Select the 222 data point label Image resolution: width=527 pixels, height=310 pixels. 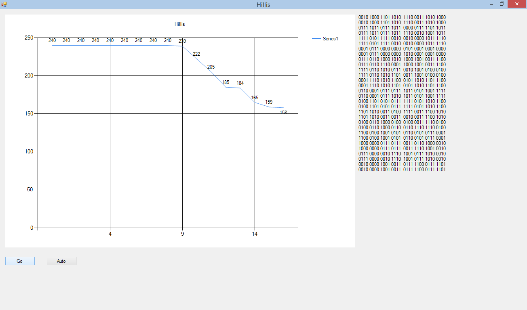tap(196, 54)
